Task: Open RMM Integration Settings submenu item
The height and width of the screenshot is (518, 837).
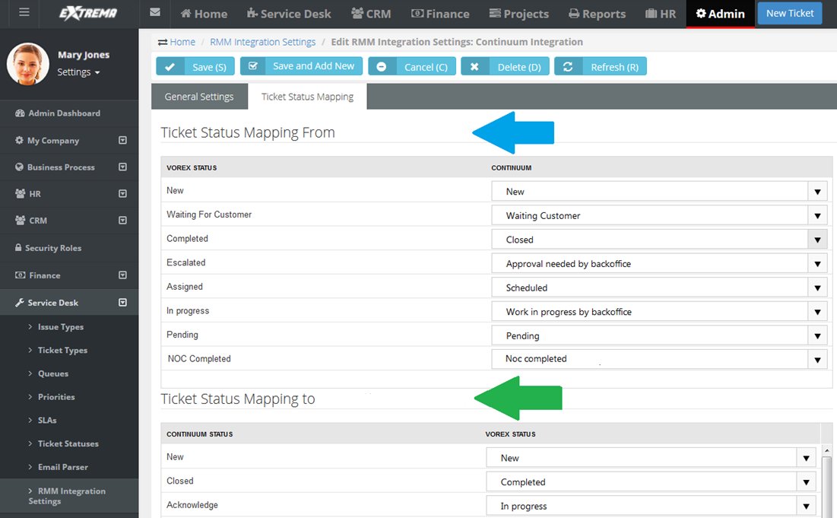Action: pos(67,496)
